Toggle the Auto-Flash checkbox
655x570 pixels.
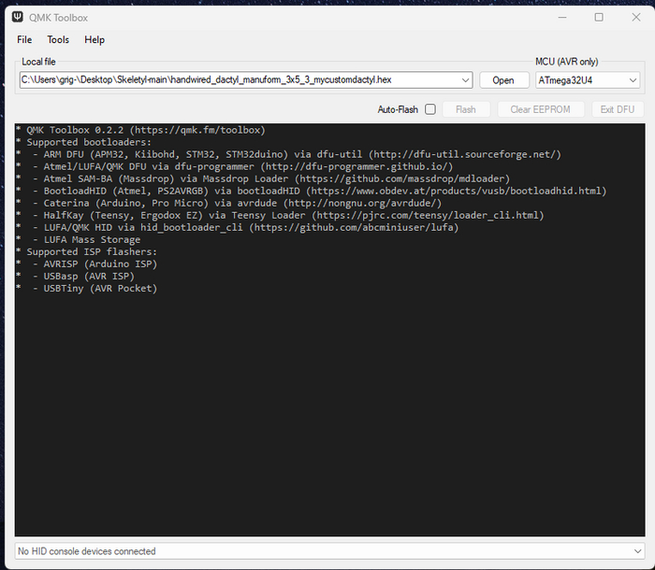[x=430, y=109]
